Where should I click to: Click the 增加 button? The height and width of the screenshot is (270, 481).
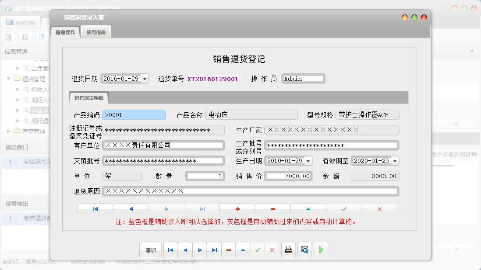150,250
